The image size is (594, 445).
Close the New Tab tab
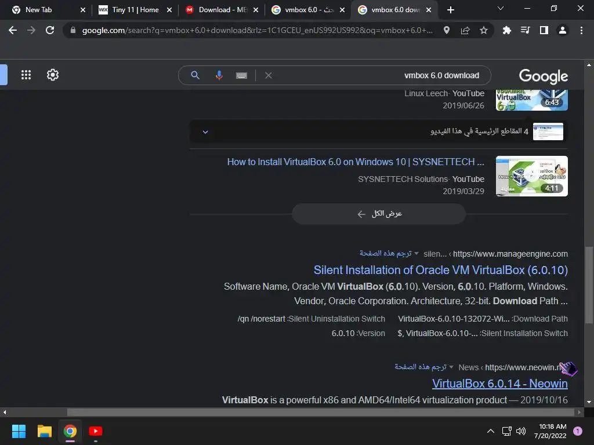83,10
